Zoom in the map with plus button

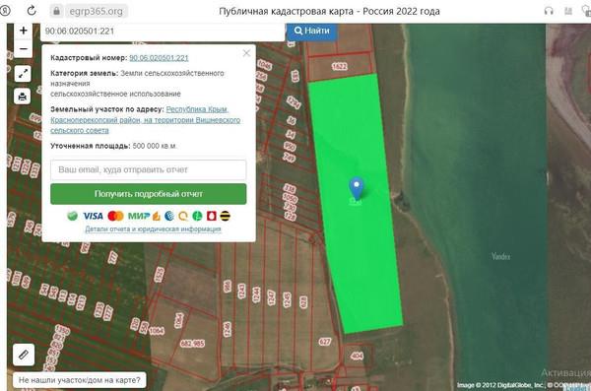pos(23,31)
